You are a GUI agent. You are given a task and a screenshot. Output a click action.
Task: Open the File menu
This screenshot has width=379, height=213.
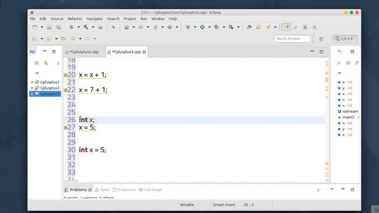(x=33, y=18)
